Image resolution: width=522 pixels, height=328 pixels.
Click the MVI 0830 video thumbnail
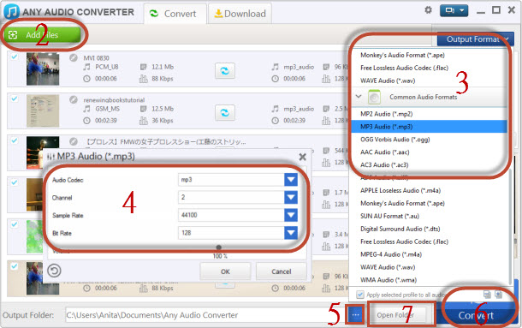tap(43, 69)
